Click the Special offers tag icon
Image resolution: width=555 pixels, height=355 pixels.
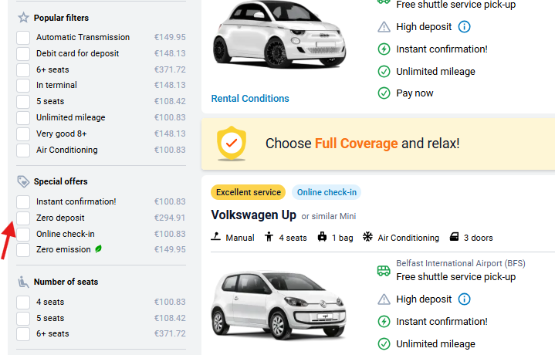pos(23,181)
